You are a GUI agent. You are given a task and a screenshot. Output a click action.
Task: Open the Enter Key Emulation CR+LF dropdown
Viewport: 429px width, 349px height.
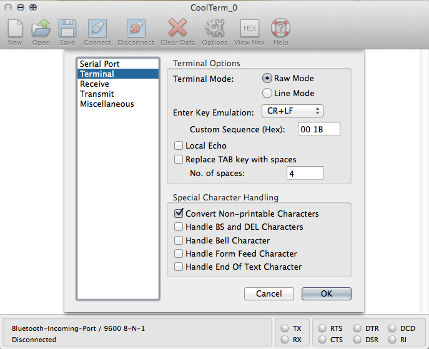tap(292, 111)
